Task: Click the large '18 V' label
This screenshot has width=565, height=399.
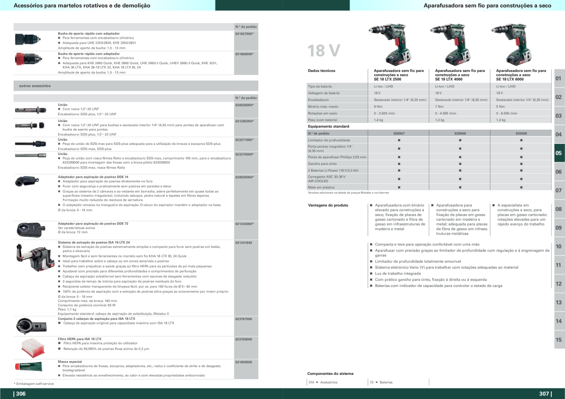Action: 323,51
